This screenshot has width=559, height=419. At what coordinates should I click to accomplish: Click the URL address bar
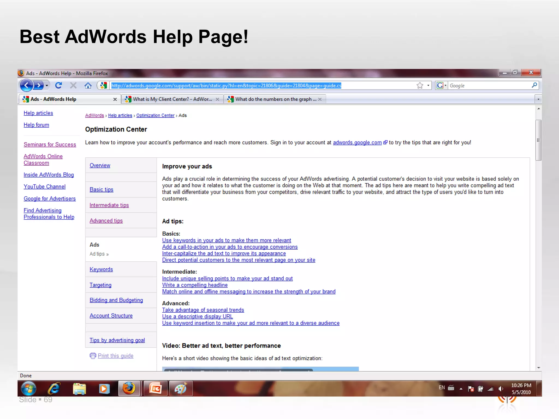(x=262, y=86)
